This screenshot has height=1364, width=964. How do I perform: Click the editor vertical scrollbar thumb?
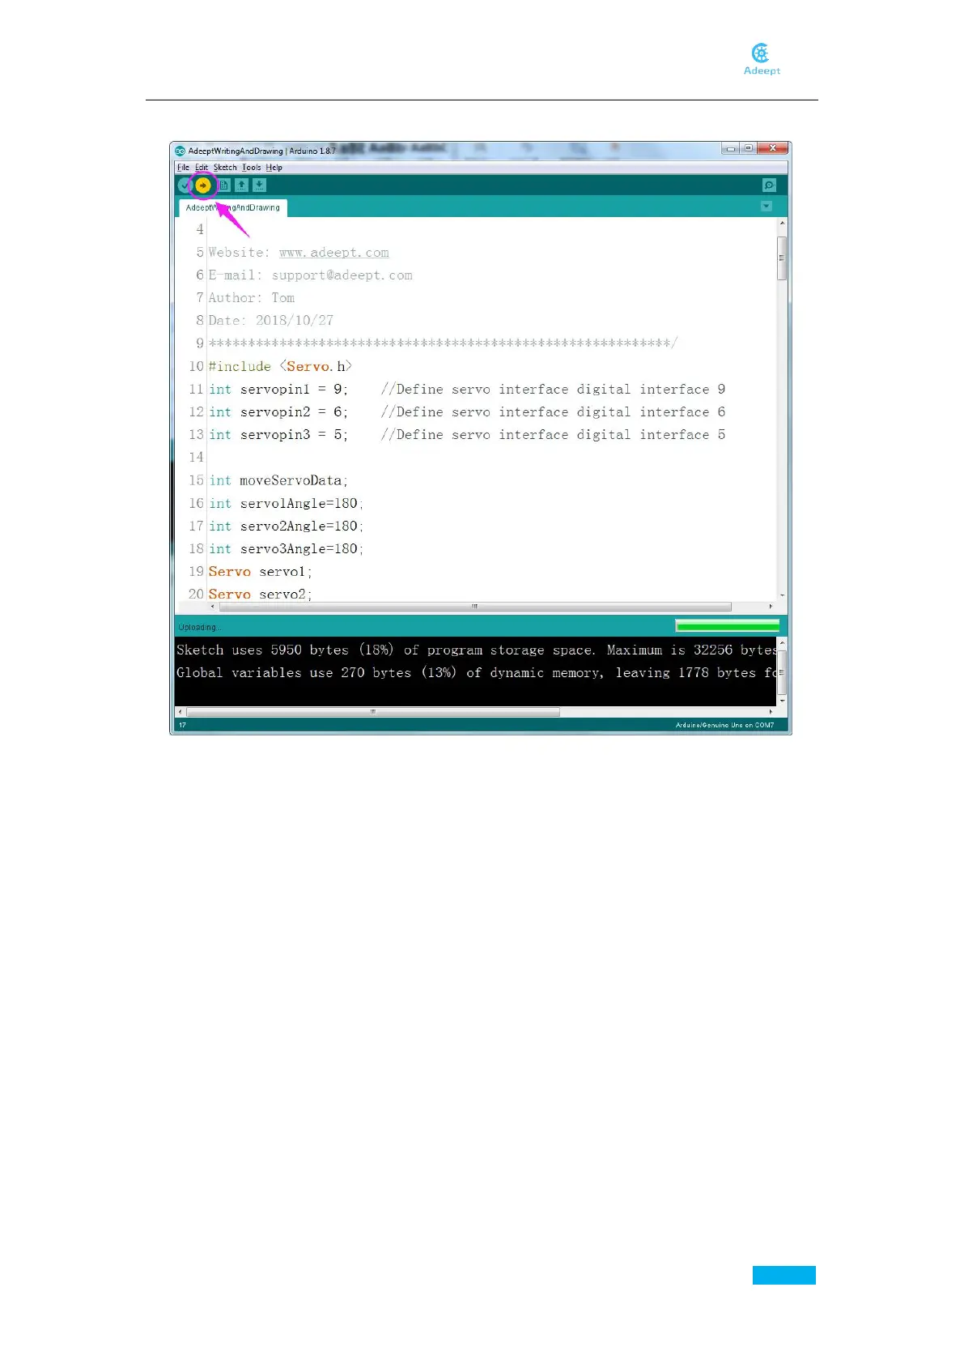coord(781,258)
